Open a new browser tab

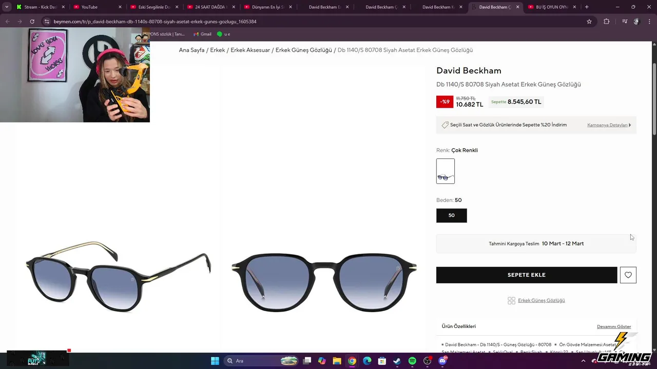[587, 7]
